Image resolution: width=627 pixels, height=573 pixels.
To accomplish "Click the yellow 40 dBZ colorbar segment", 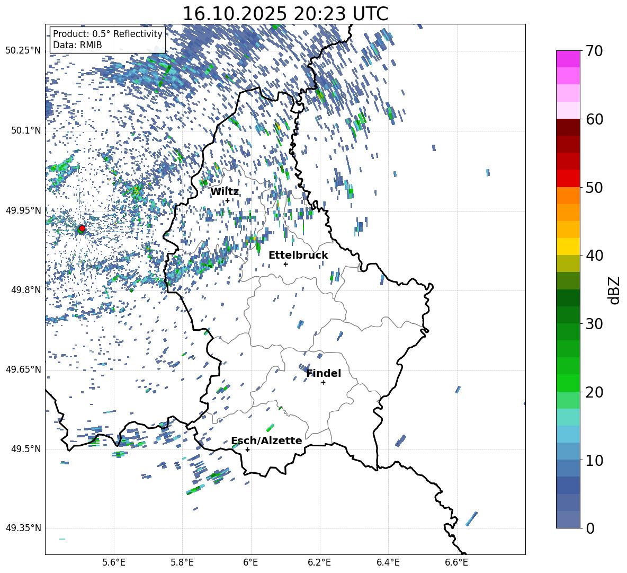I will 568,246.
